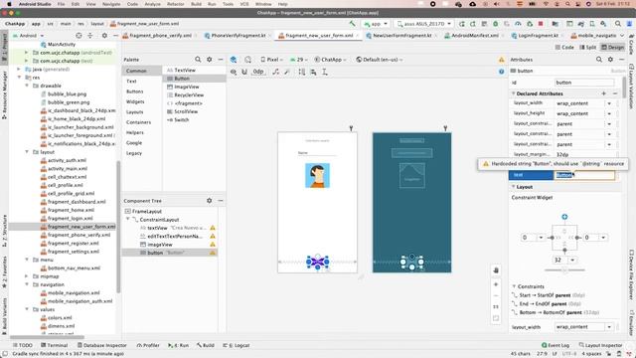Open the Android project view dropdown
Image resolution: width=636 pixels, height=358 pixels.
tap(28, 36)
